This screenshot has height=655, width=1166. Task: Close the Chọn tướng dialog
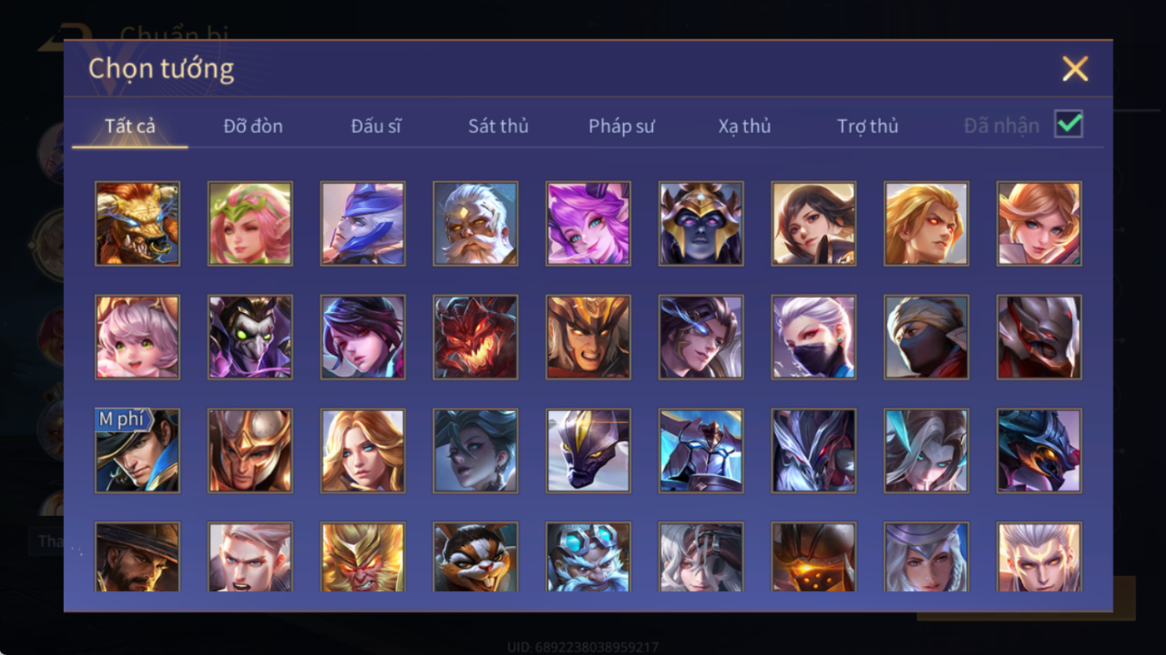tap(1075, 68)
